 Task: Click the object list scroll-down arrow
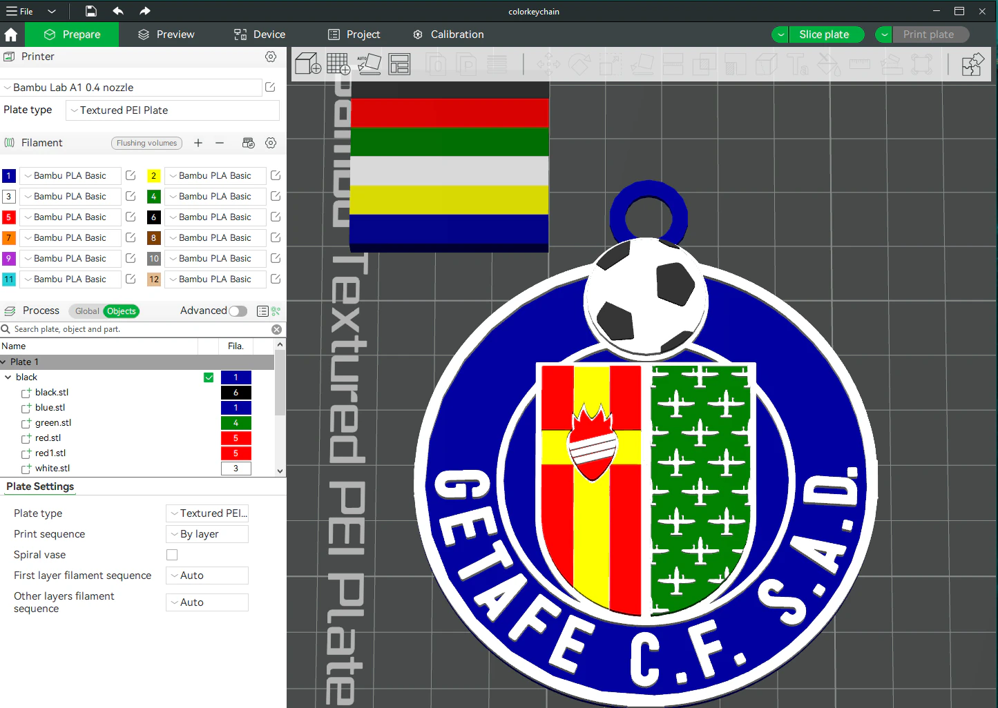tap(280, 471)
